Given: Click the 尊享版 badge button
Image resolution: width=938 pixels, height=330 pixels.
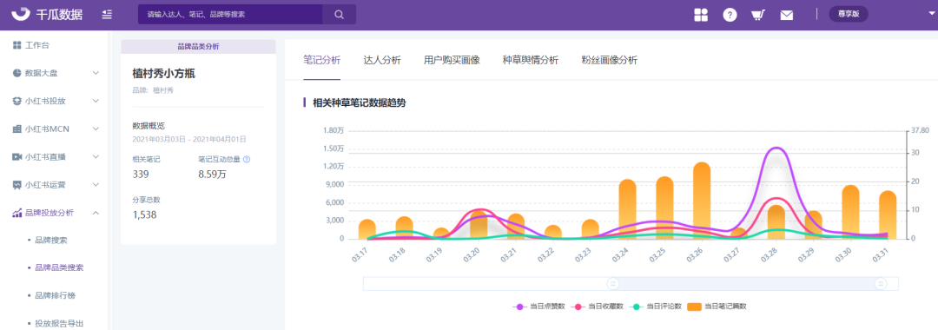Looking at the screenshot, I should pos(849,15).
